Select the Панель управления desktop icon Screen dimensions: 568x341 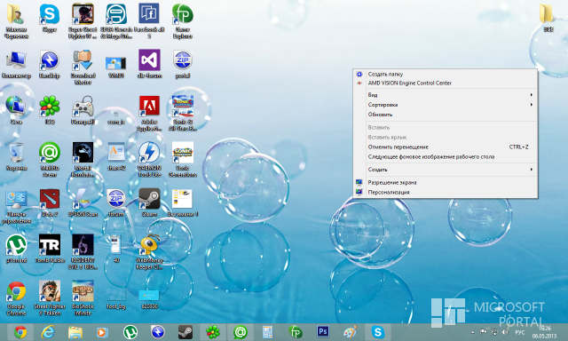[16, 206]
